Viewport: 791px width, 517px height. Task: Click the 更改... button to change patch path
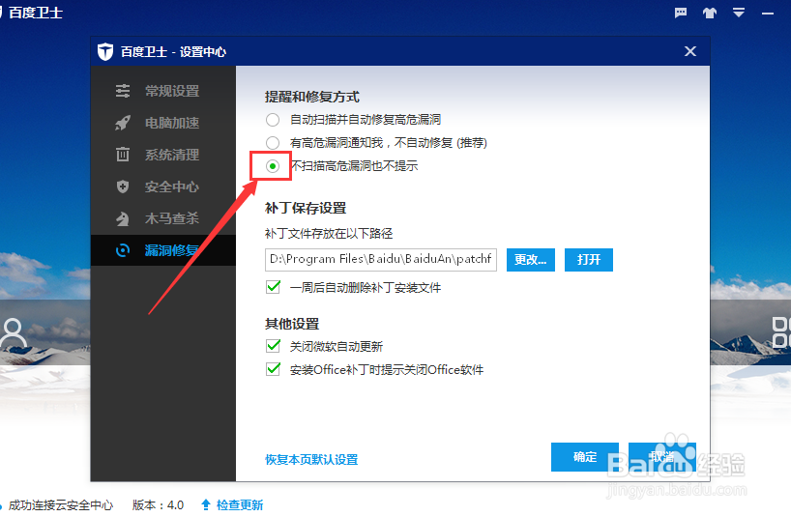tap(531, 260)
